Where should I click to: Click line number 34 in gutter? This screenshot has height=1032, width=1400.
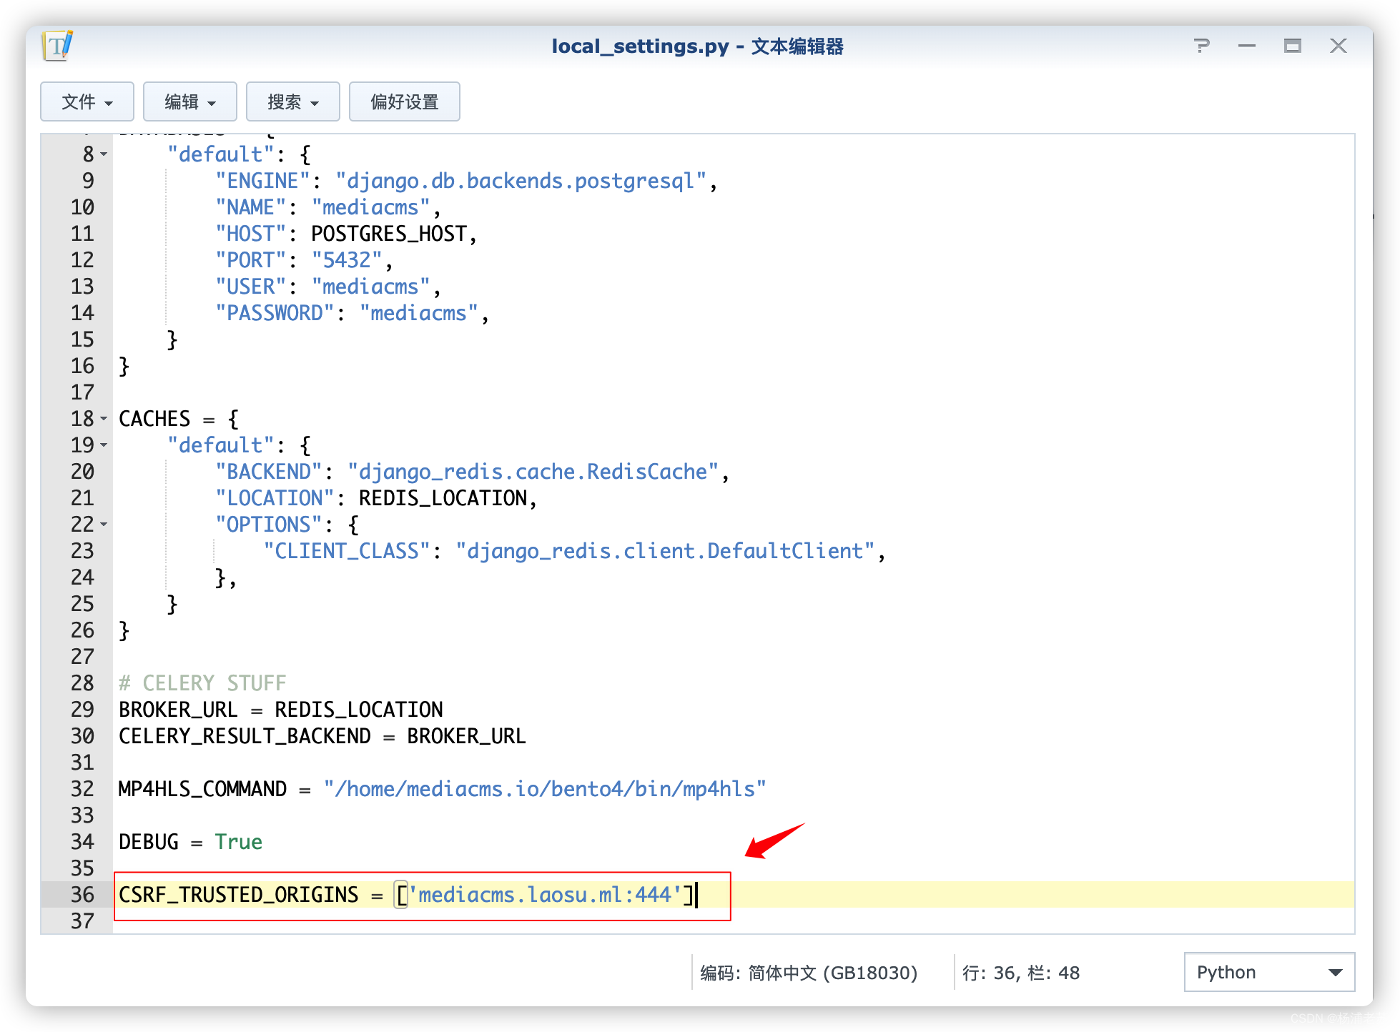(x=82, y=842)
